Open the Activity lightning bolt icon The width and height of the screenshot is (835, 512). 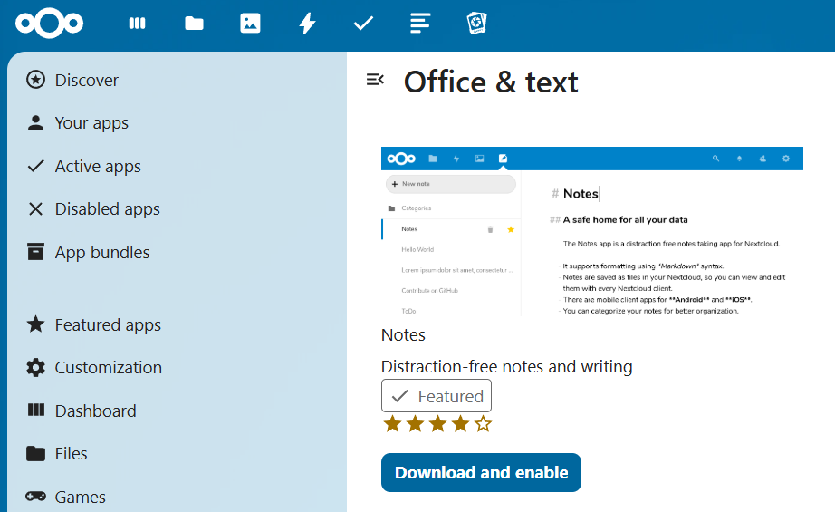(x=307, y=24)
